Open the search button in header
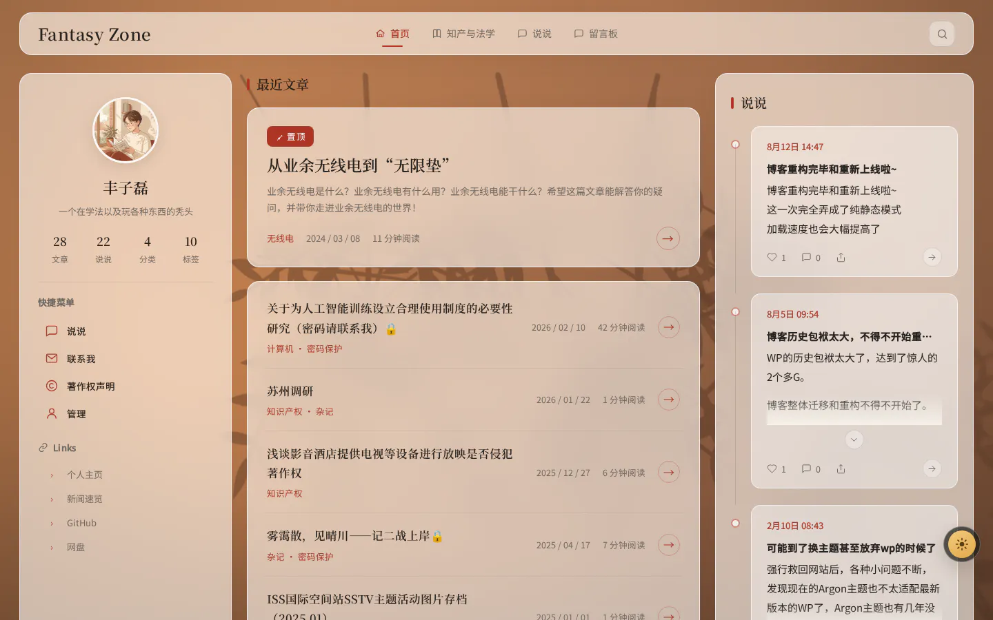The height and width of the screenshot is (620, 993). tap(942, 34)
